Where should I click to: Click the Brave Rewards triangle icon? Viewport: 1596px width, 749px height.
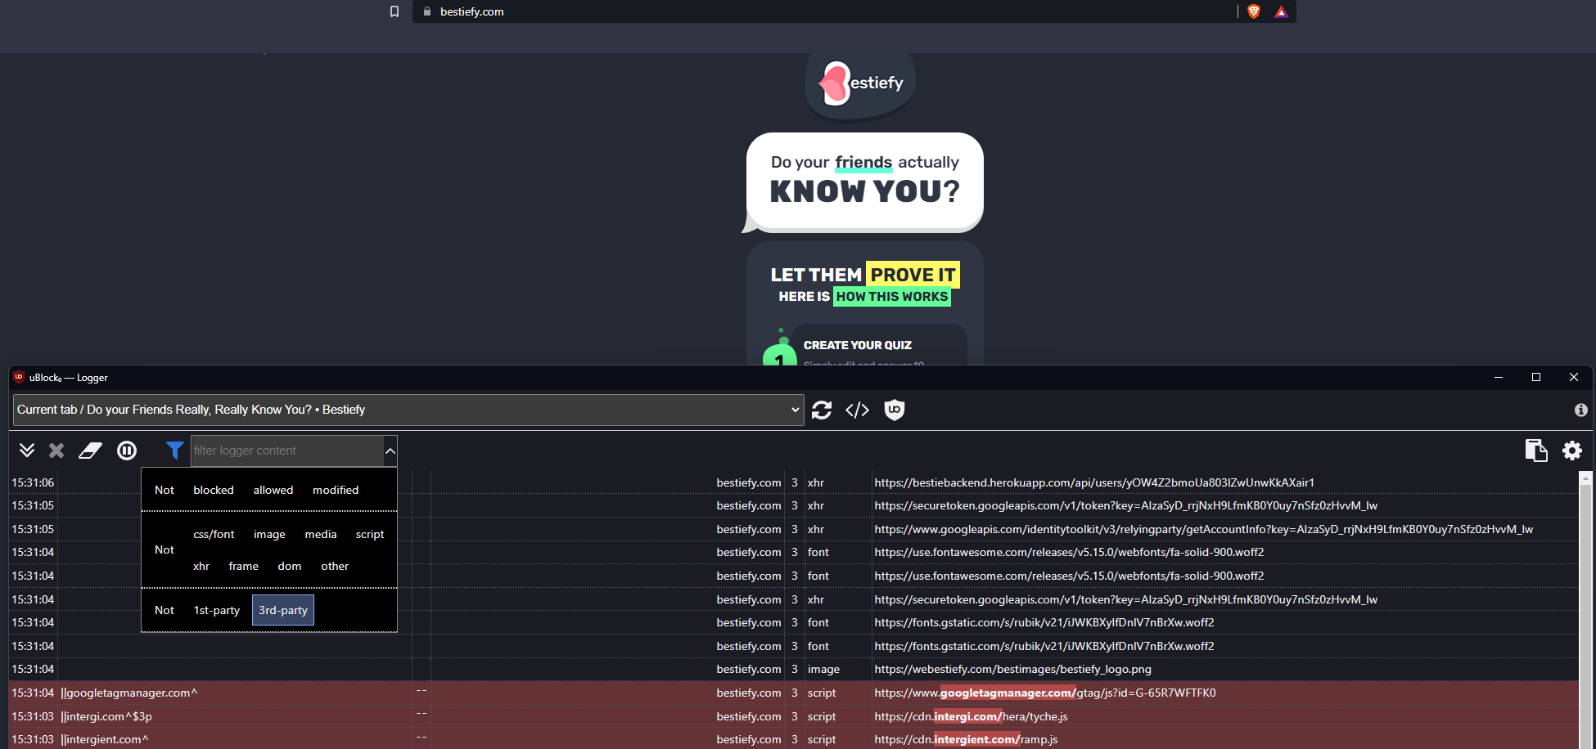(1281, 11)
